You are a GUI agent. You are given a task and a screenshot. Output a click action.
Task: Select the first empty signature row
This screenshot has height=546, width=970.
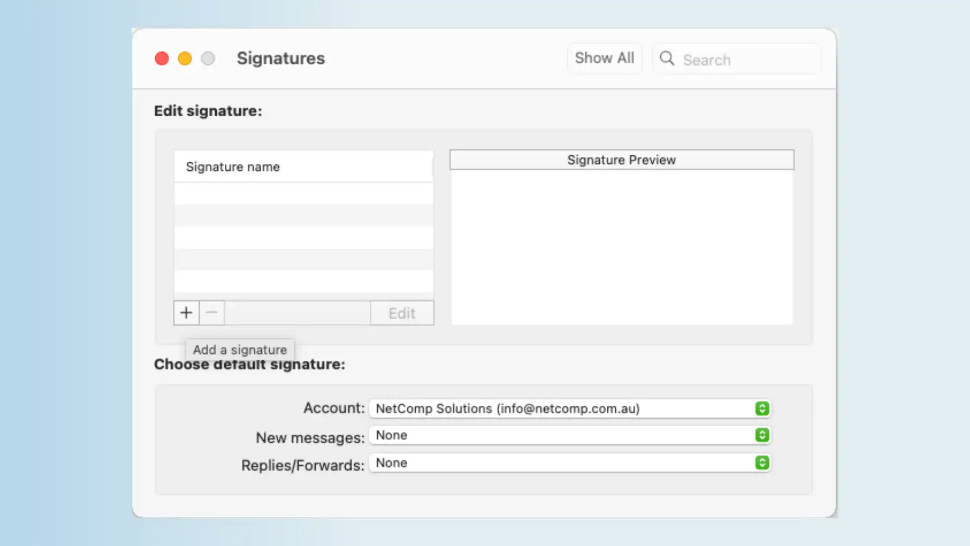(x=303, y=194)
